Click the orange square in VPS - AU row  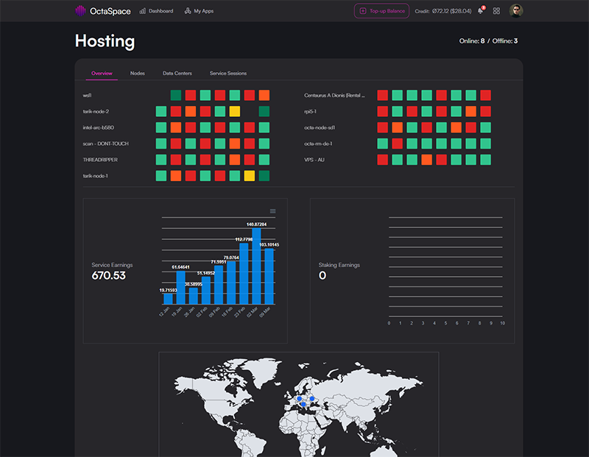[x=427, y=160]
